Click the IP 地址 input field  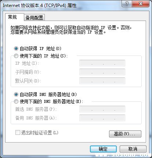pos(102,63)
